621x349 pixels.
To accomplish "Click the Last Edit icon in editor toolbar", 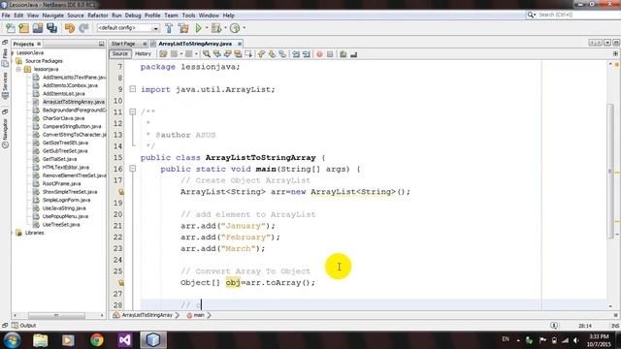I will click(x=163, y=54).
